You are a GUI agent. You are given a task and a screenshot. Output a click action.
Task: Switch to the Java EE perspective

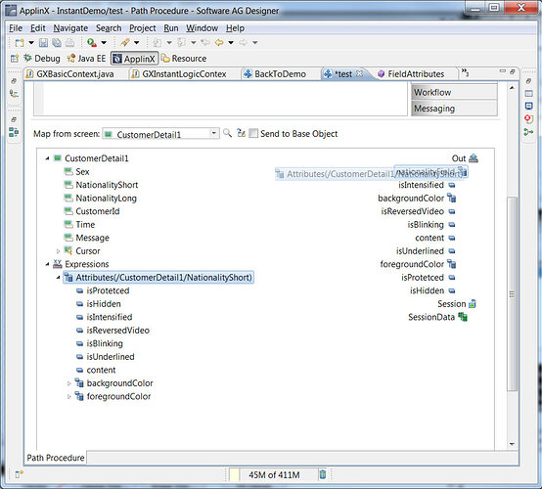[x=86, y=59]
